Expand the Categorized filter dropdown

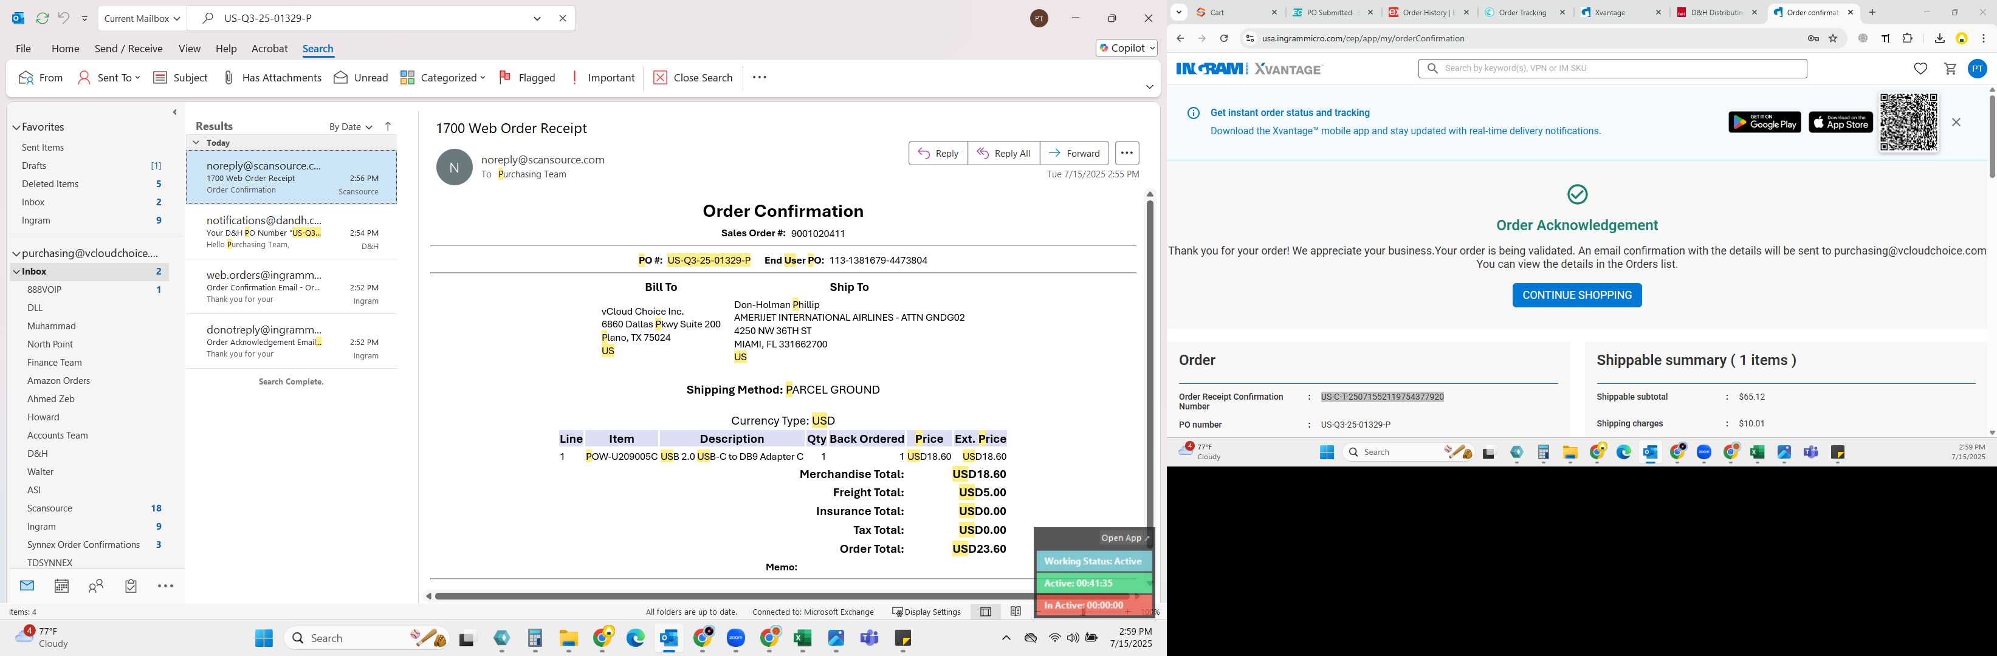[442, 78]
